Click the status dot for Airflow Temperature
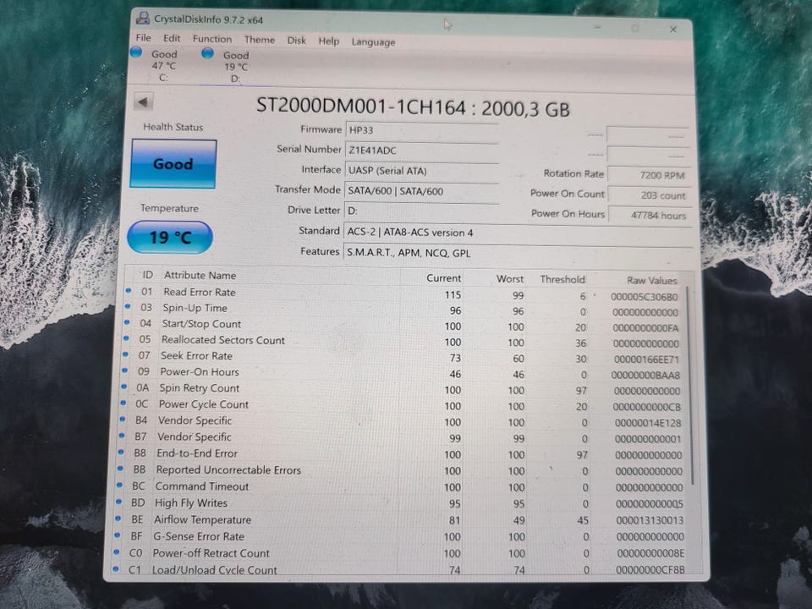Image resolution: width=812 pixels, height=609 pixels. point(118,518)
